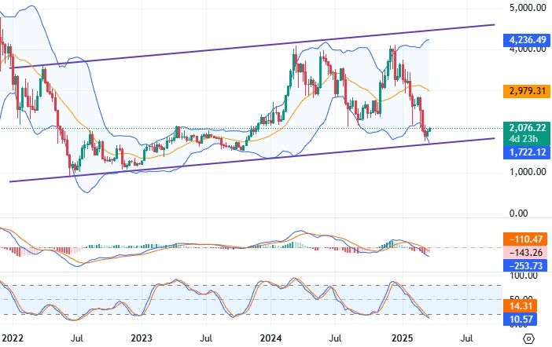552x347 pixels.
Task: Click the 1,000.00 price axis label
Action: tap(528, 172)
